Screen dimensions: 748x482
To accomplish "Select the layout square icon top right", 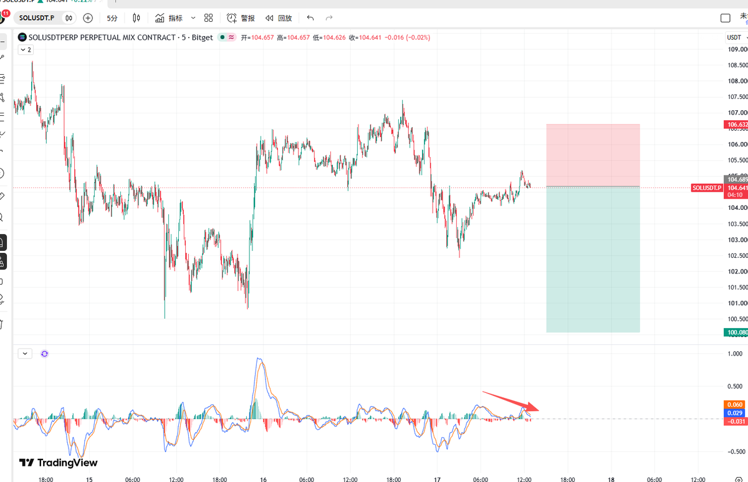I will coord(725,18).
